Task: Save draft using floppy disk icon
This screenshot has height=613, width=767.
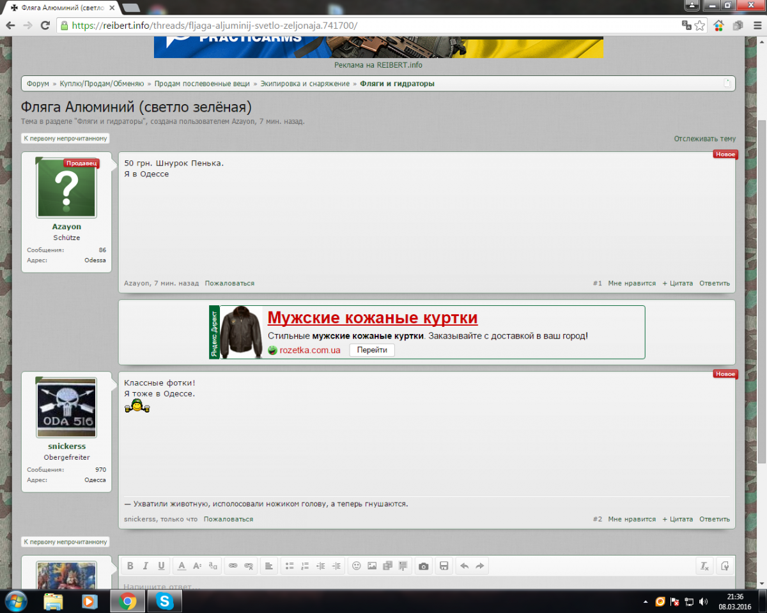Action: coord(444,566)
